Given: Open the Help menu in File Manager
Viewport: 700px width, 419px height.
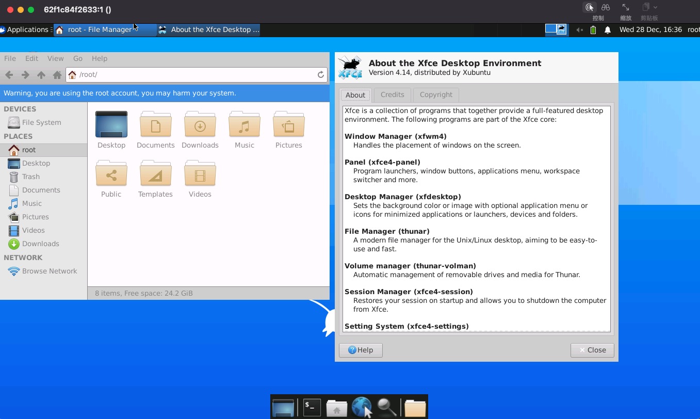Looking at the screenshot, I should [100, 58].
